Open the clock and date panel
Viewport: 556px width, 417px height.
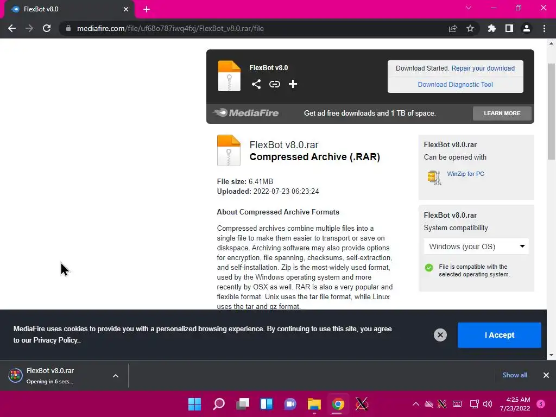click(515, 404)
